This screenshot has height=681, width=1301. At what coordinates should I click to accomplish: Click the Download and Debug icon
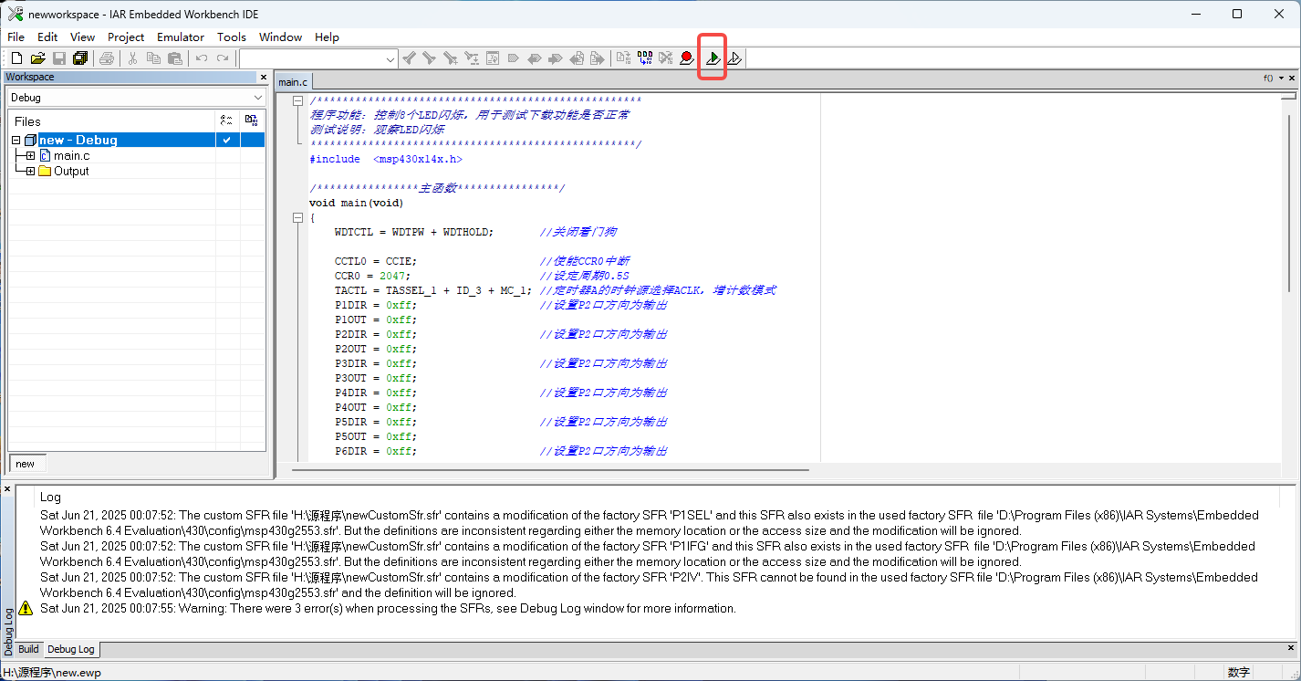(712, 58)
